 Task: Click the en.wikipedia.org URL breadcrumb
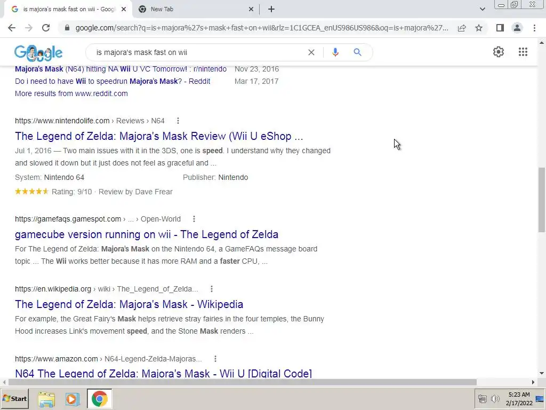pos(106,289)
